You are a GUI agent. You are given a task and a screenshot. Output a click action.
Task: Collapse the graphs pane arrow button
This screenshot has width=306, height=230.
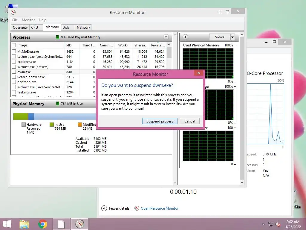pyautogui.click(x=185, y=37)
